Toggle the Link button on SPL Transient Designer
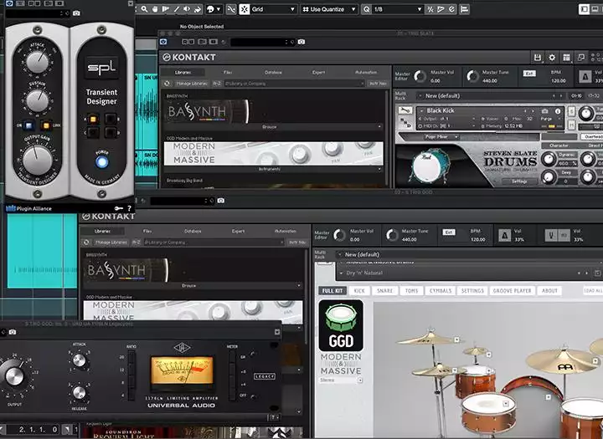 pos(46,125)
